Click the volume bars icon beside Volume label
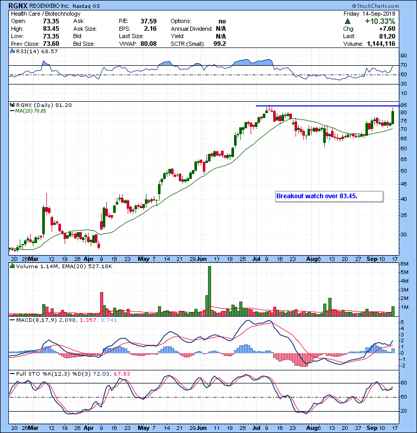This screenshot has height=433, width=417. coord(12,266)
